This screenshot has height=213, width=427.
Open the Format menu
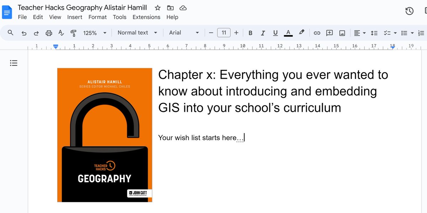coord(97,17)
